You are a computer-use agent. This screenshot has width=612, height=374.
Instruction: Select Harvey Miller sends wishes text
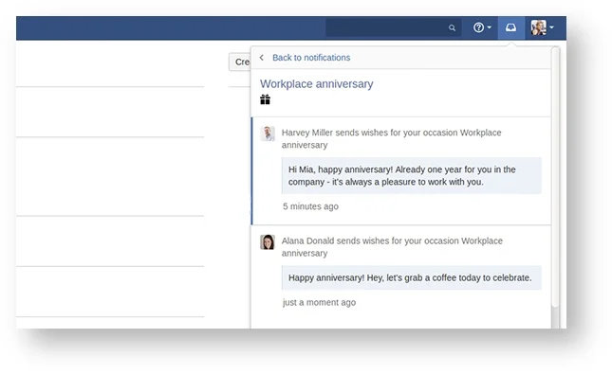tap(392, 138)
